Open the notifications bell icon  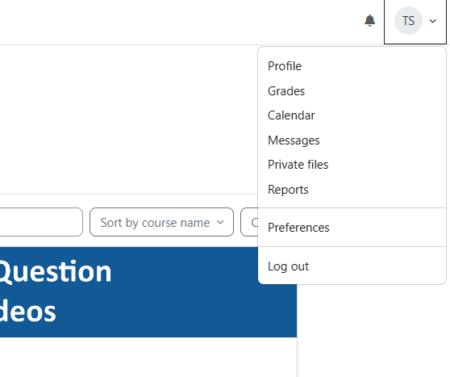coord(369,21)
